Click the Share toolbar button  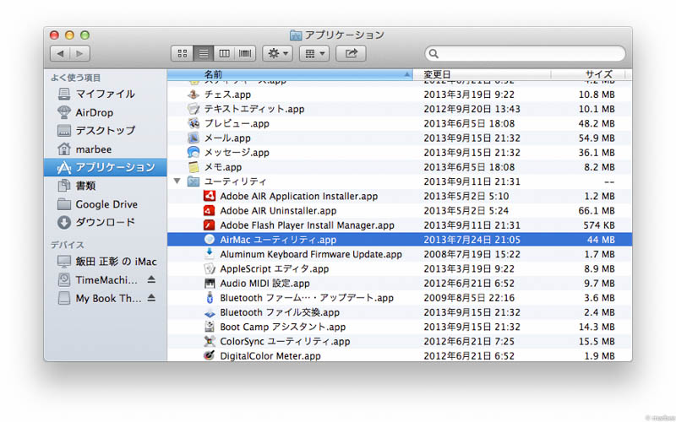(x=351, y=53)
